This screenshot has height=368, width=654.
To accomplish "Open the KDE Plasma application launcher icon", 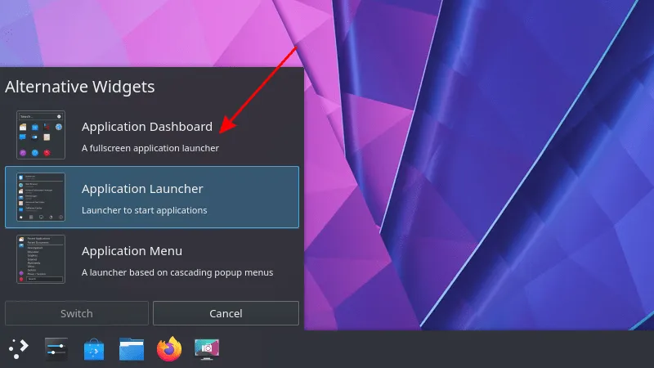I will point(19,349).
